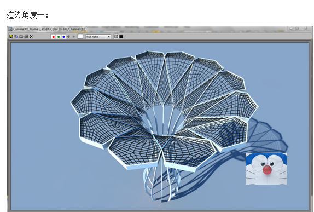The width and height of the screenshot is (314, 212).
Task: Maximize the Camera001 render window
Action: 297,28
